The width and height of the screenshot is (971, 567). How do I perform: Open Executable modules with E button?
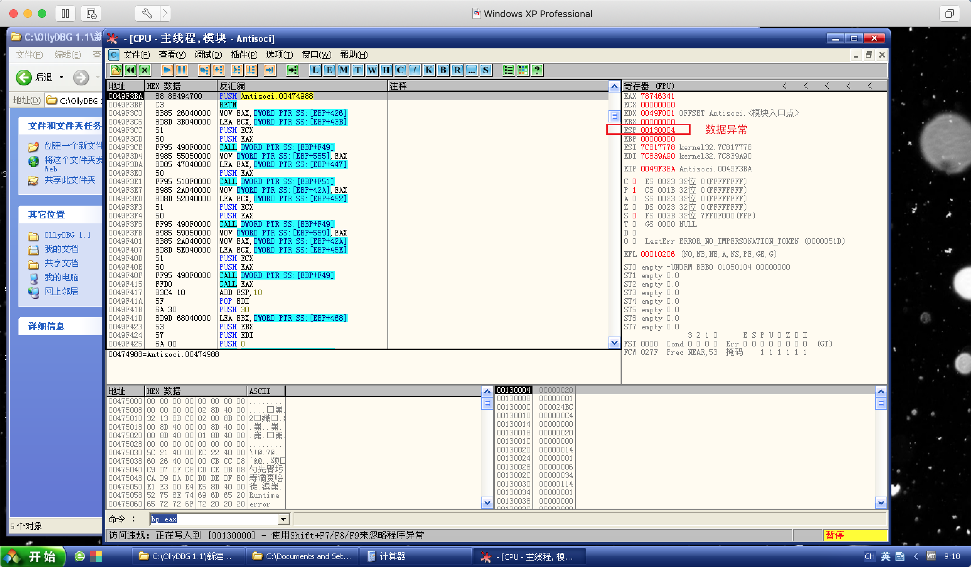coord(329,70)
